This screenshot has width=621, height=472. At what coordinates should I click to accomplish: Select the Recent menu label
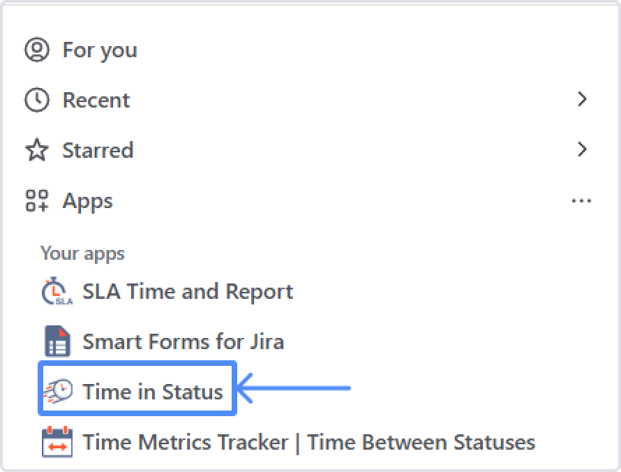click(96, 101)
